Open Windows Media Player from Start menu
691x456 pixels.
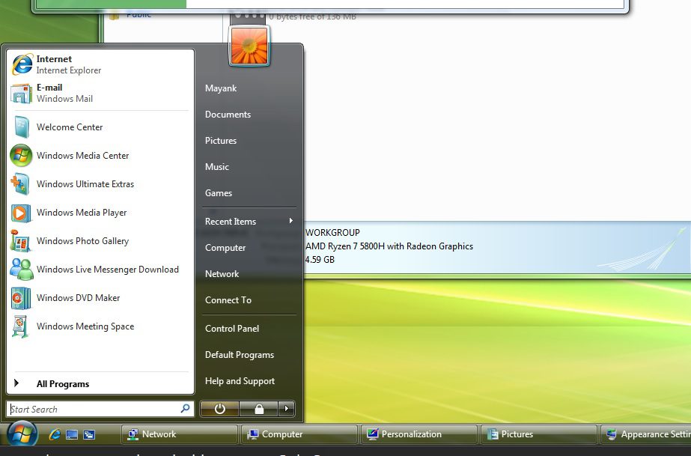(x=81, y=213)
